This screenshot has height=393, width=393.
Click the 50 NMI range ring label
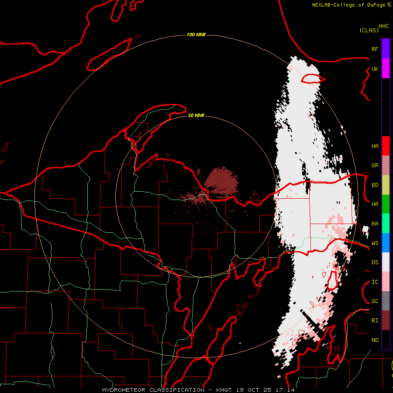[x=196, y=115]
